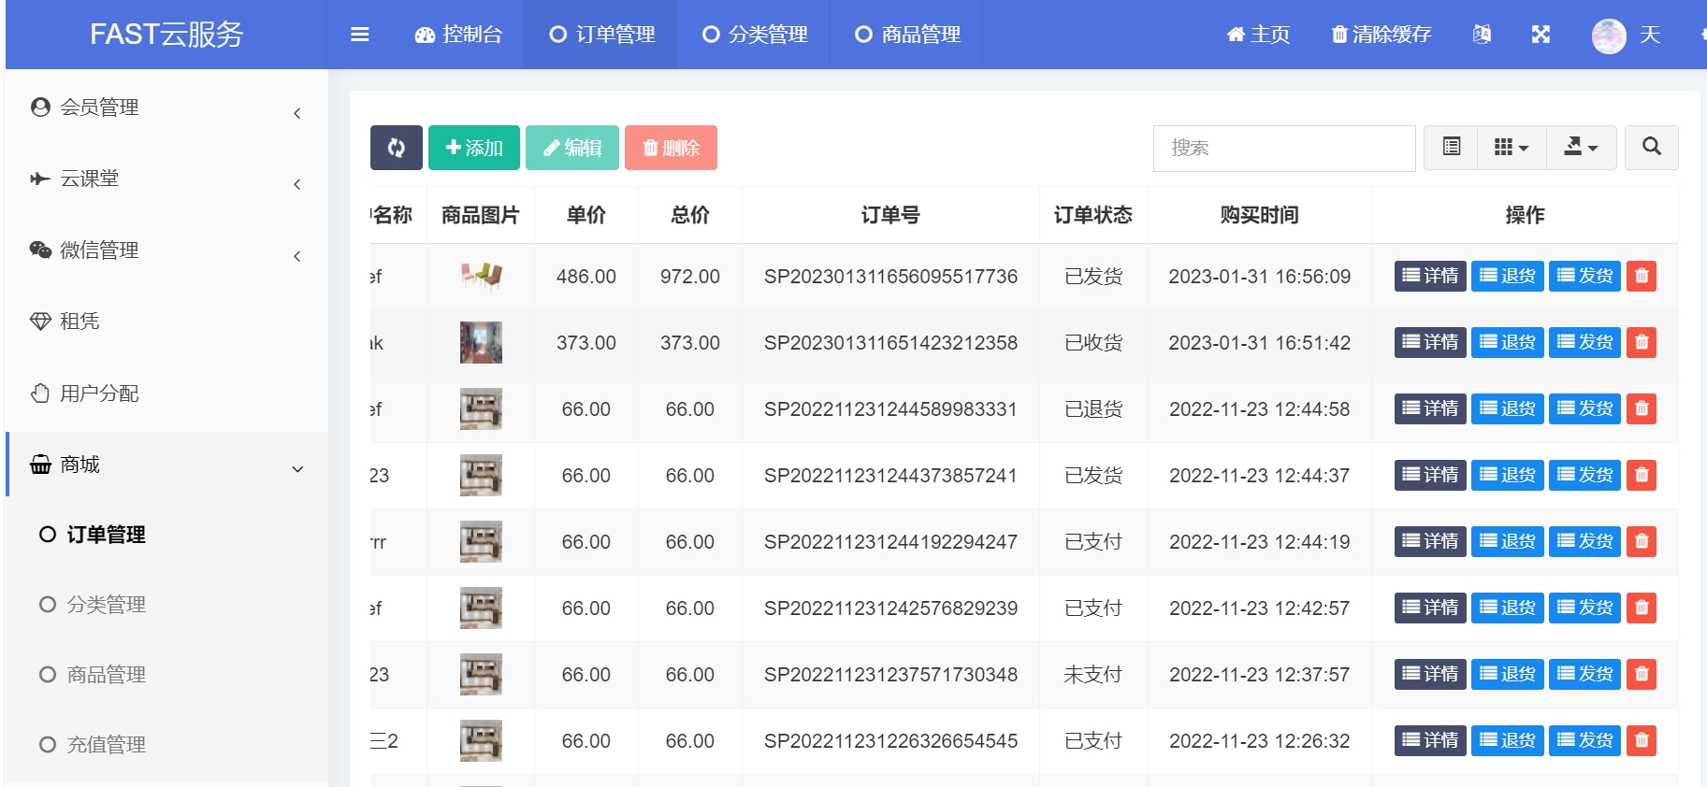
Task: Expand the 会员管理 sidebar menu
Action: click(x=166, y=107)
